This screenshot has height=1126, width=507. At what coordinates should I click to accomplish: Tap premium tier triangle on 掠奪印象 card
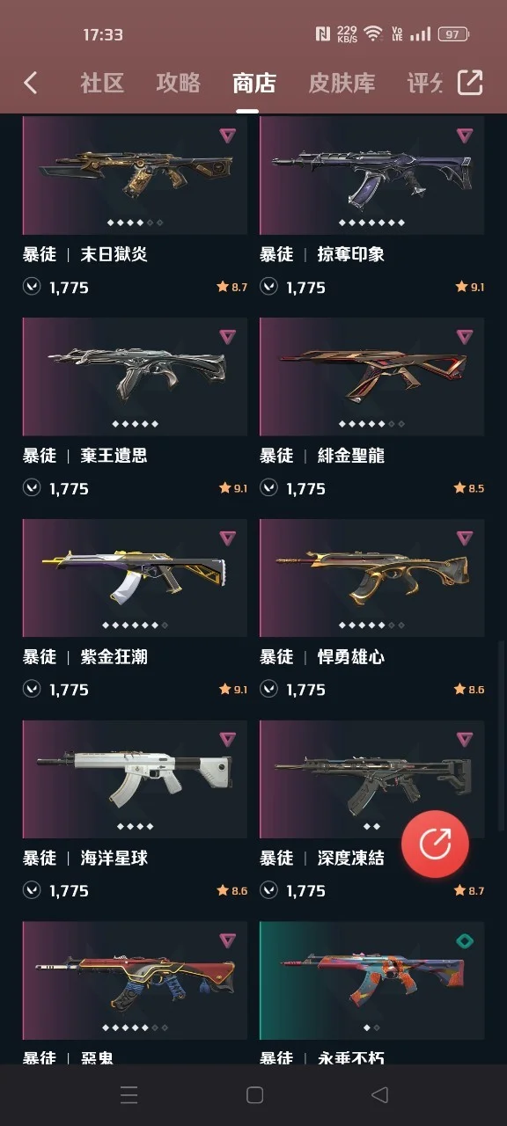pos(465,135)
